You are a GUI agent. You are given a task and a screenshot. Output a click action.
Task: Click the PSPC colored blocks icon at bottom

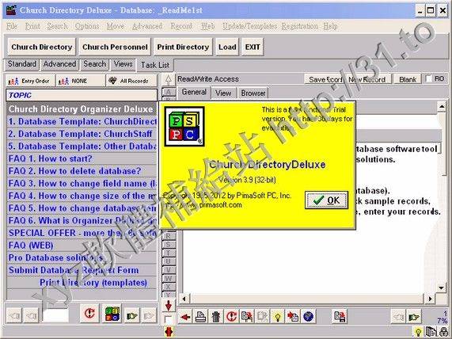click(112, 314)
